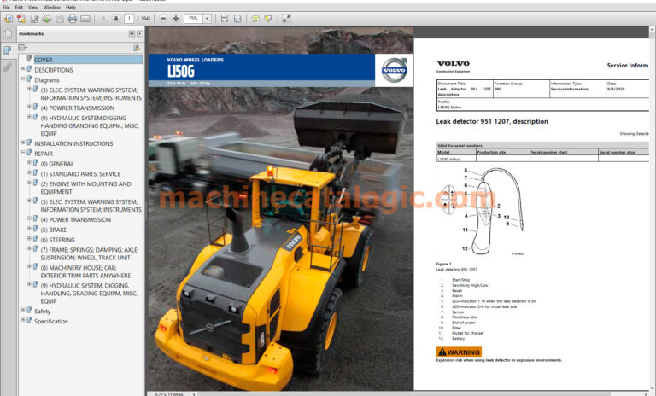Expand the Safety bookmark
The image size is (656, 396).
pos(23,310)
